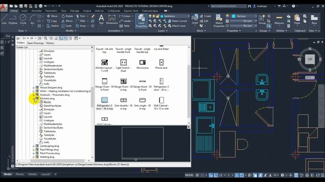Click the Sanitarios layer color swatch
325x182 pixels.
[x=162, y=16]
